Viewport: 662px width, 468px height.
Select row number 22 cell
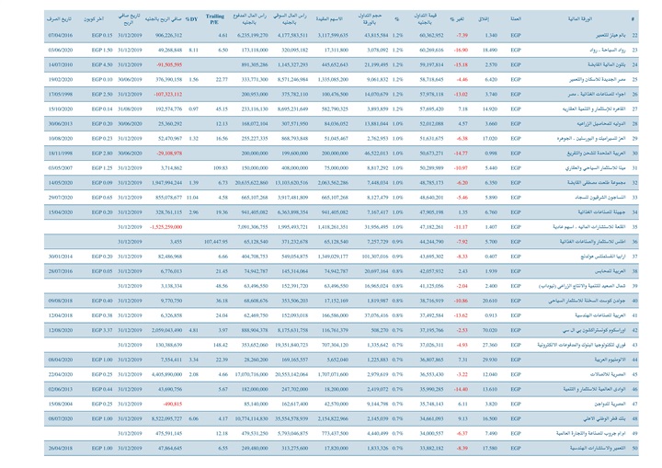(634, 36)
